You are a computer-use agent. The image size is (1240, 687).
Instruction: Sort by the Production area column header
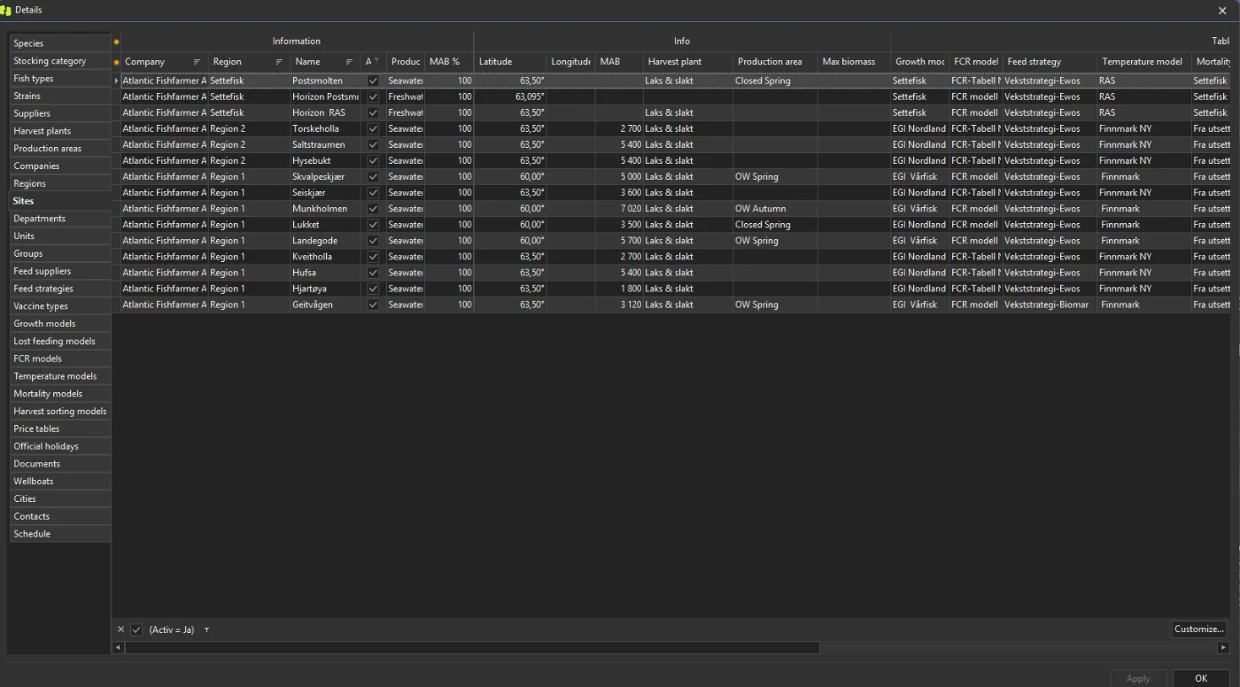pyautogui.click(x=775, y=62)
